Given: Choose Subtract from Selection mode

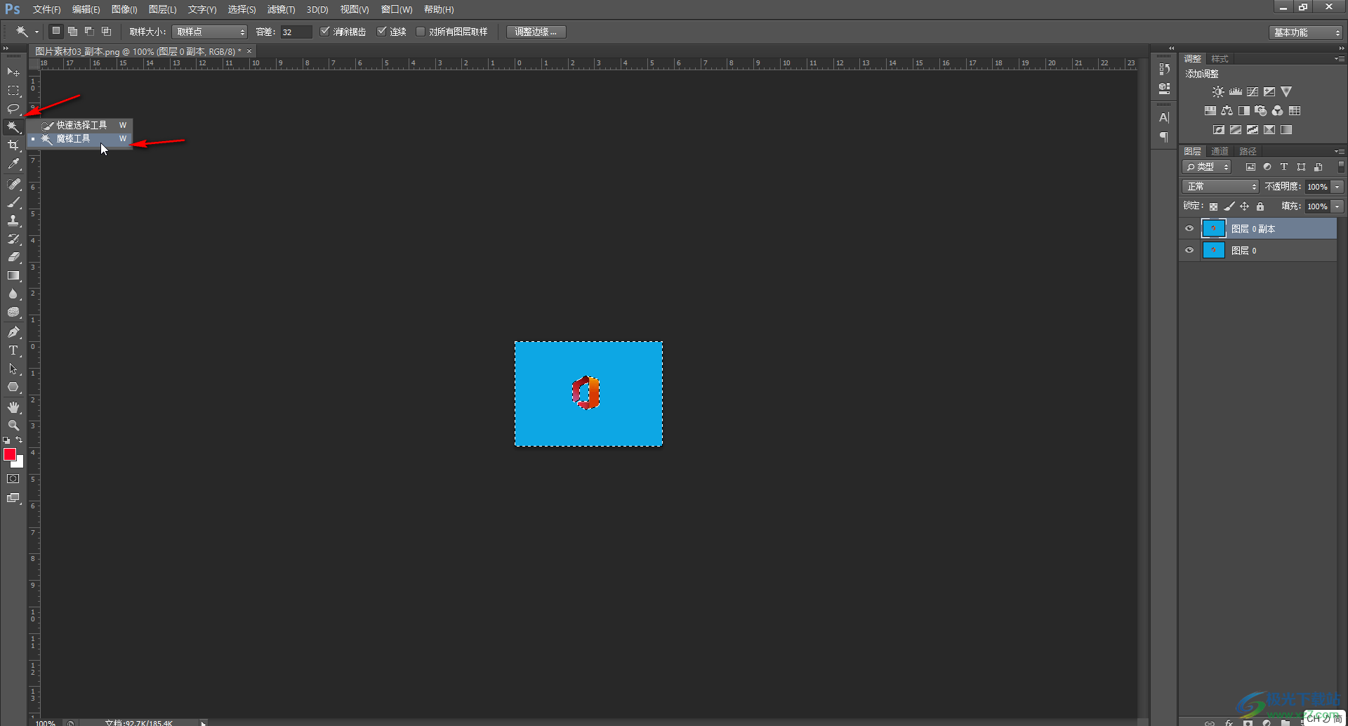Looking at the screenshot, I should pyautogui.click(x=89, y=32).
